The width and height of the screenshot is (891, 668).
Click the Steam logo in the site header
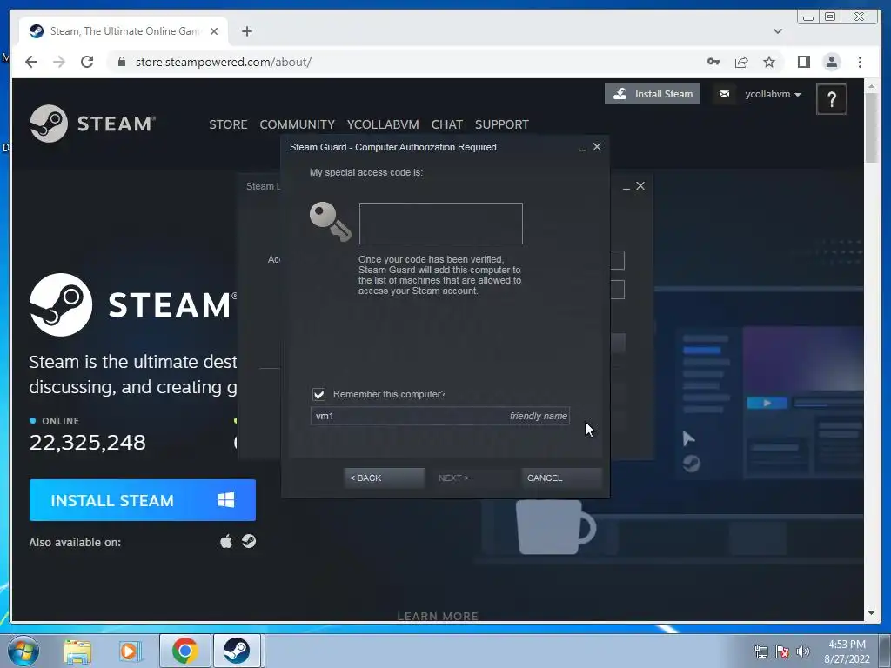coord(92,124)
